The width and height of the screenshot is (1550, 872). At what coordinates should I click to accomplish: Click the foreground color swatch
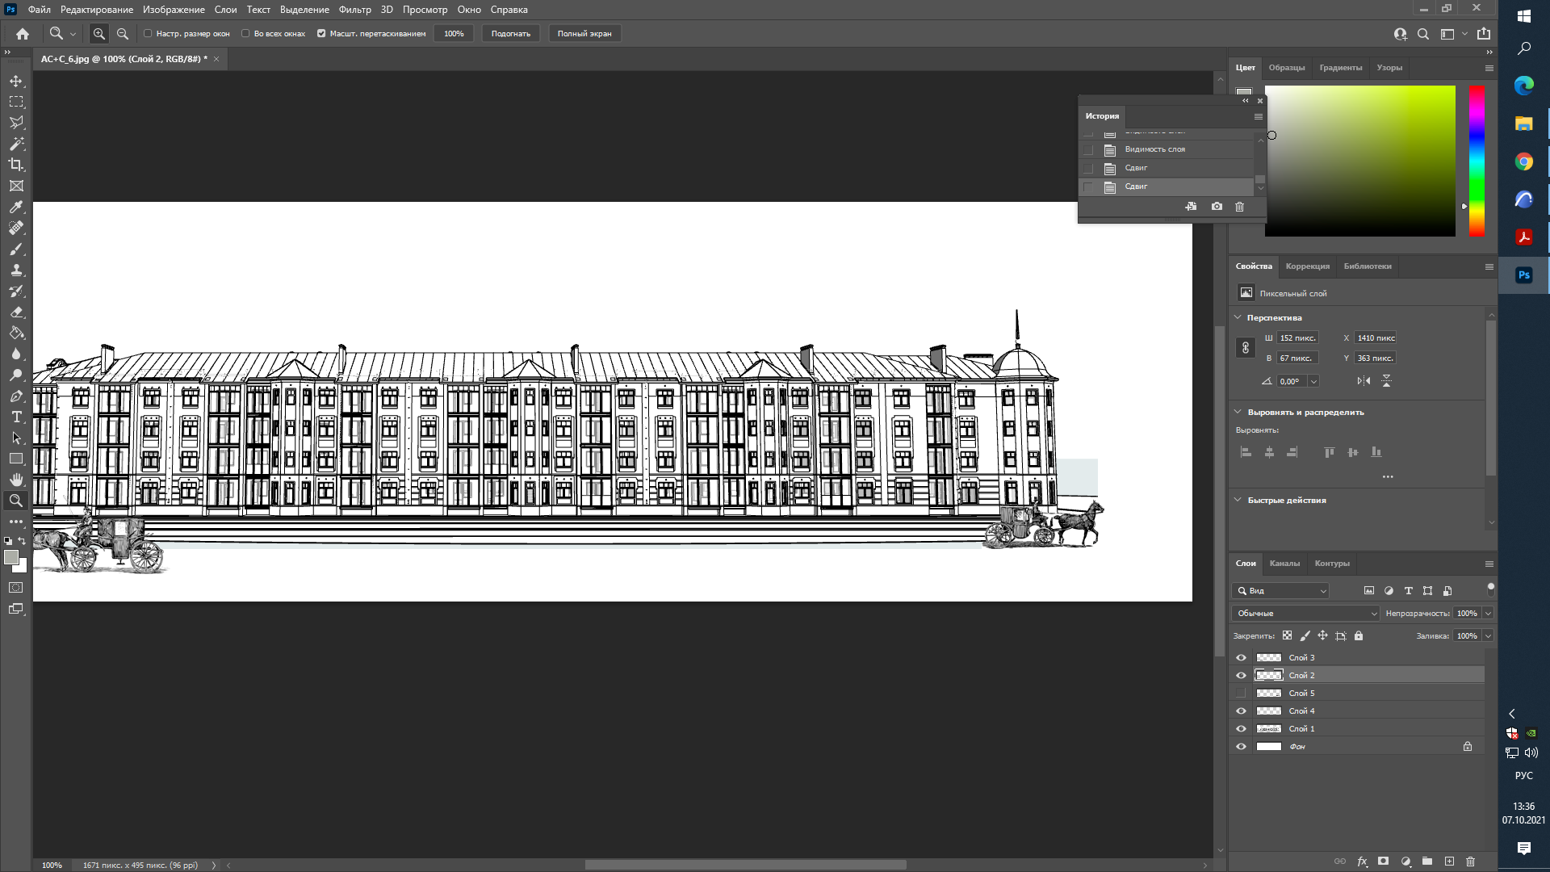[x=10, y=557]
